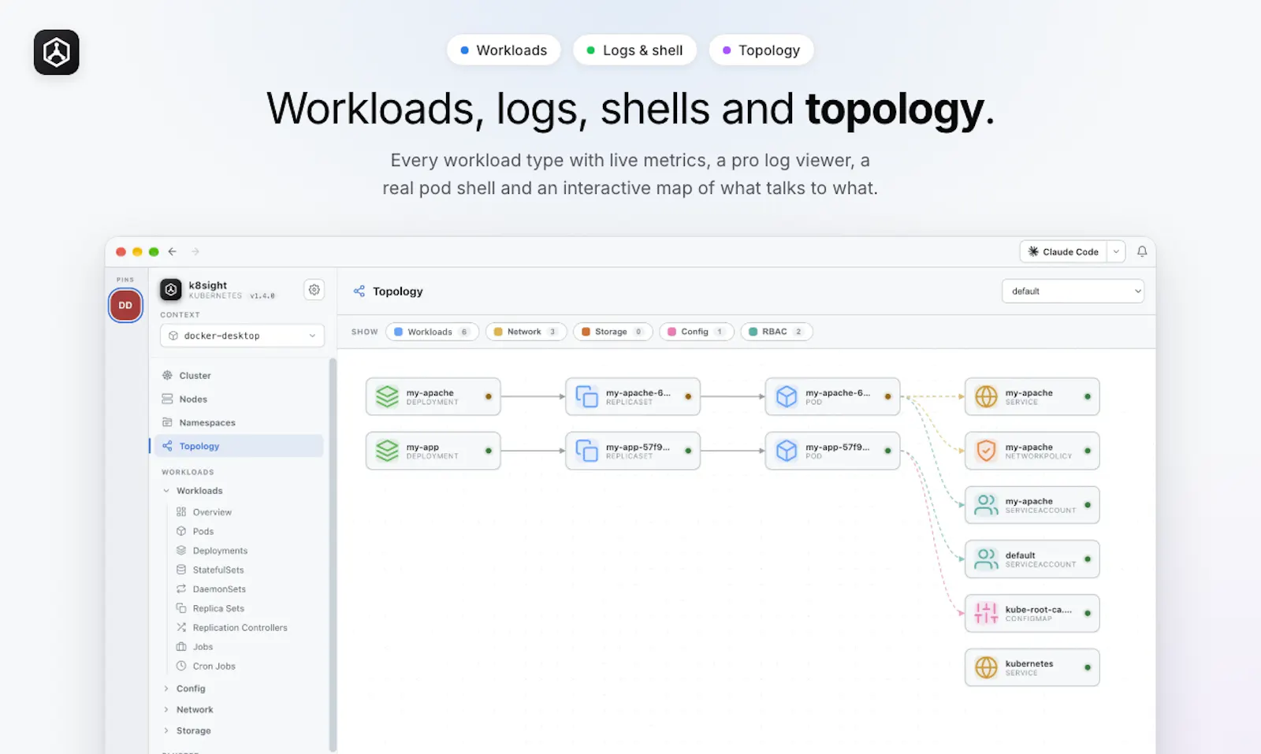Viewport: 1261px width, 754px height.
Task: Click the Logs & shell pill
Action: tap(634, 50)
